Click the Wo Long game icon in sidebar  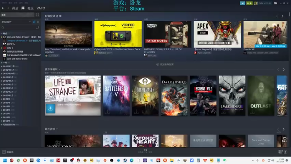tap(4, 37)
